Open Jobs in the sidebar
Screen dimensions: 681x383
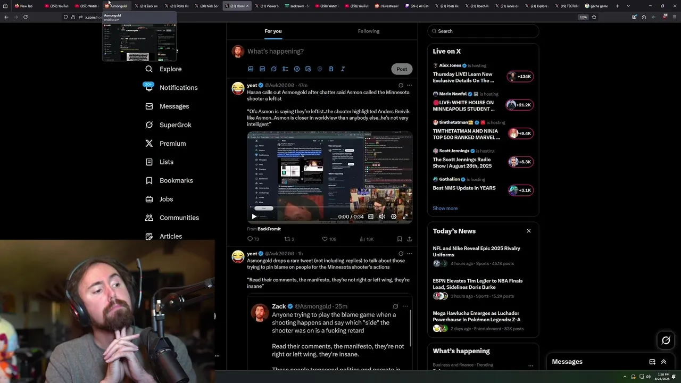[x=159, y=199]
